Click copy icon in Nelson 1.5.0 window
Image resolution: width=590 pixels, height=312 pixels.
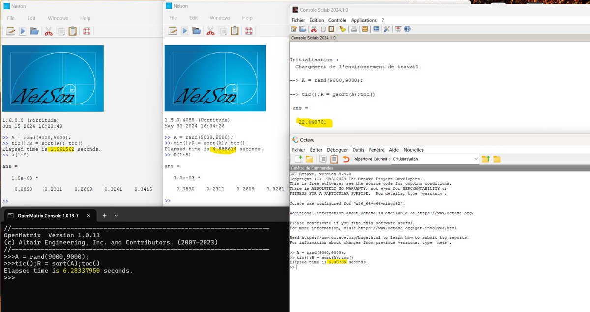223,31
